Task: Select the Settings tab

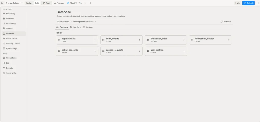Action: 88,27
